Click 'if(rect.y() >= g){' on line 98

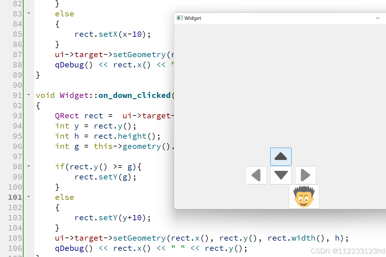click(x=98, y=166)
